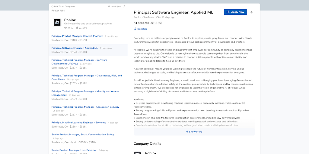Click the share icon beside Apply Now
The height and width of the screenshot is (154, 309).
pyautogui.click(x=252, y=12)
